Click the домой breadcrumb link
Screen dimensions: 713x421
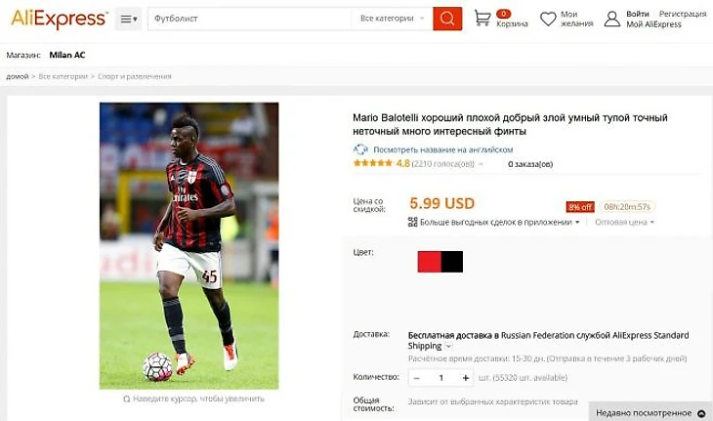pyautogui.click(x=18, y=76)
